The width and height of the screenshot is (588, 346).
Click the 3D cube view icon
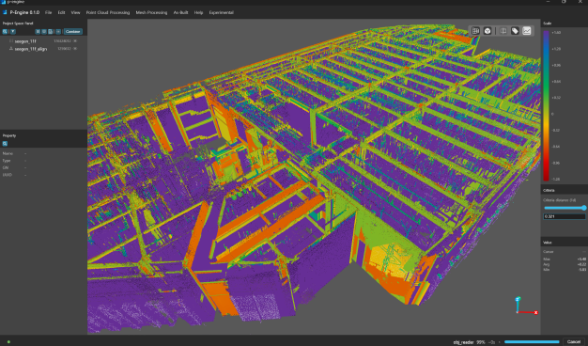[x=487, y=31]
